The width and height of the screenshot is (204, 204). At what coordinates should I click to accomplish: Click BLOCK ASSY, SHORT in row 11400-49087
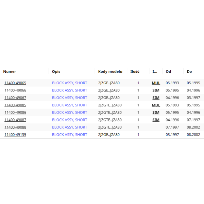[x=69, y=120]
